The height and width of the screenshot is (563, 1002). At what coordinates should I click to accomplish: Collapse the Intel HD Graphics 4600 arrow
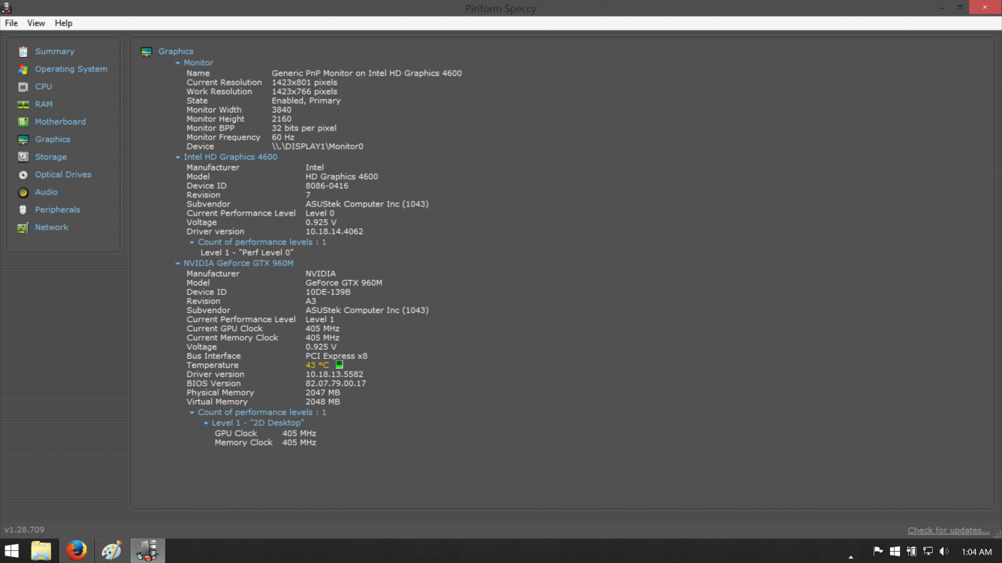pos(178,158)
